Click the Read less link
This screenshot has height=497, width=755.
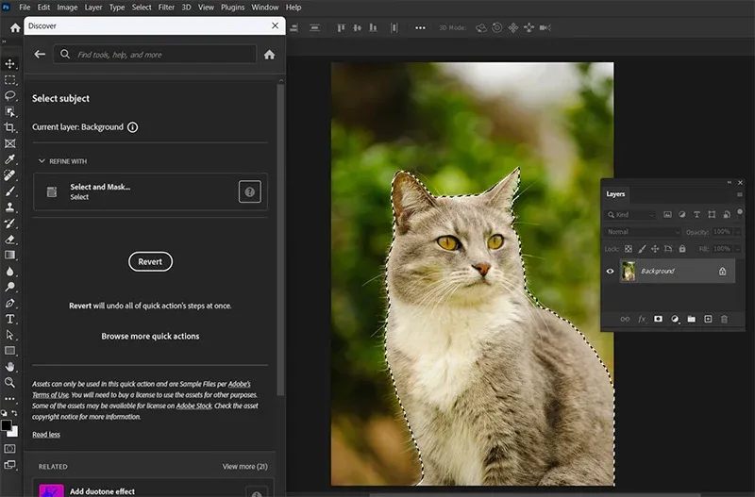tap(46, 435)
